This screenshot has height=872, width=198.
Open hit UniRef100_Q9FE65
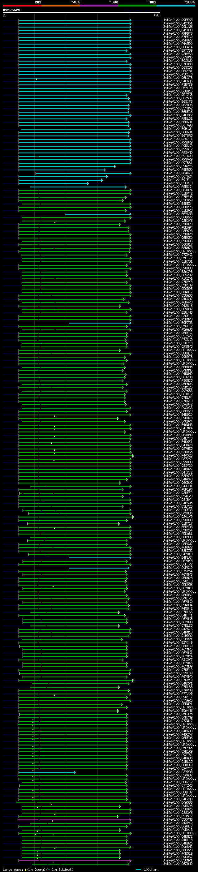tap(178, 20)
